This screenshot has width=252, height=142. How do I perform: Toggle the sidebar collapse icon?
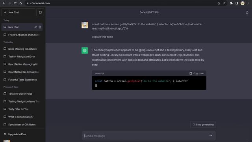tap(40, 12)
